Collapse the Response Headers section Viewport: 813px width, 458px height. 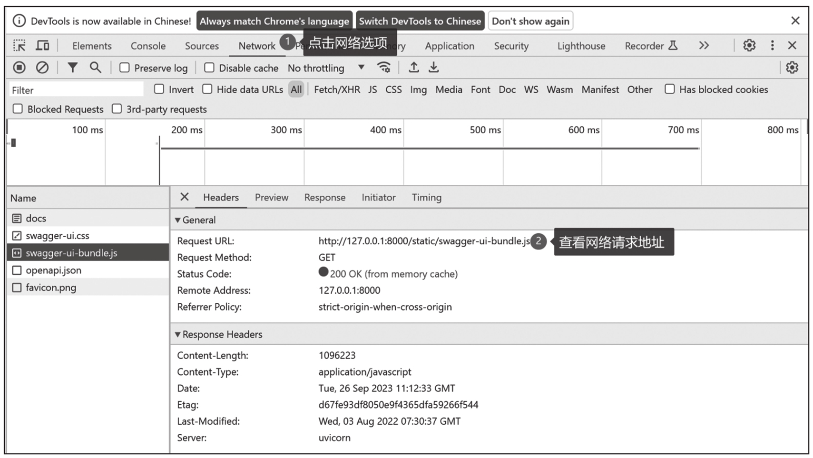(x=178, y=335)
